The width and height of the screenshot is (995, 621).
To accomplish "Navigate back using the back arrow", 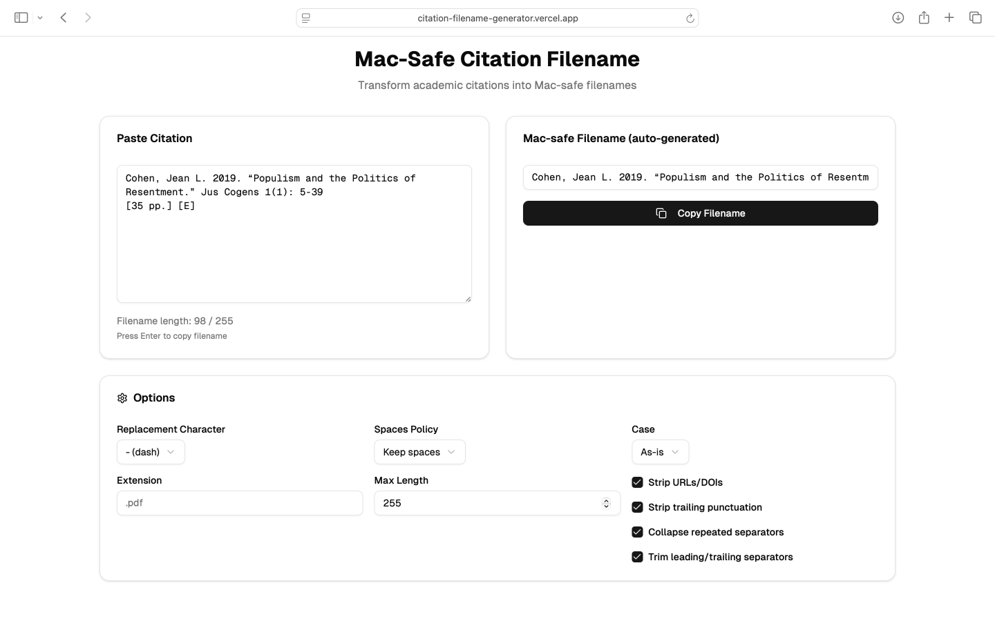I will pos(64,17).
